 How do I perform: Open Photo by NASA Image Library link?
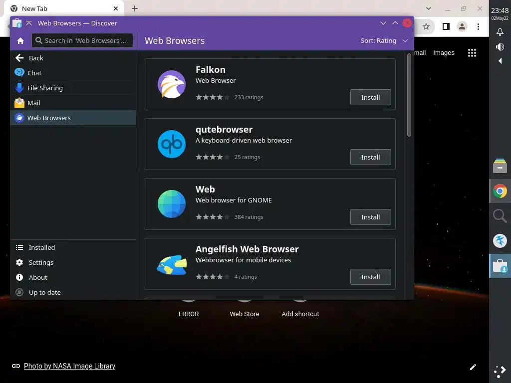[69, 366]
